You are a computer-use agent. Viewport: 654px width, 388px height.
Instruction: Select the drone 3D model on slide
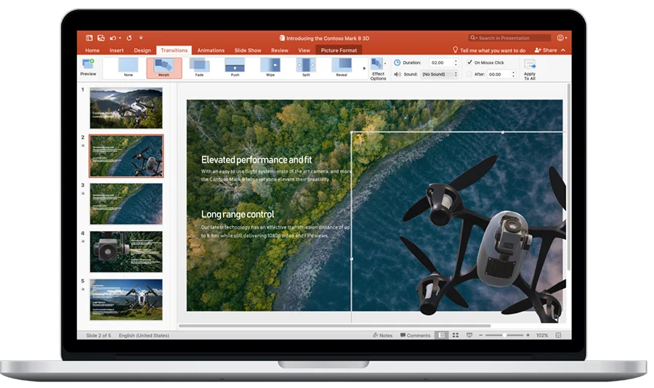click(484, 238)
